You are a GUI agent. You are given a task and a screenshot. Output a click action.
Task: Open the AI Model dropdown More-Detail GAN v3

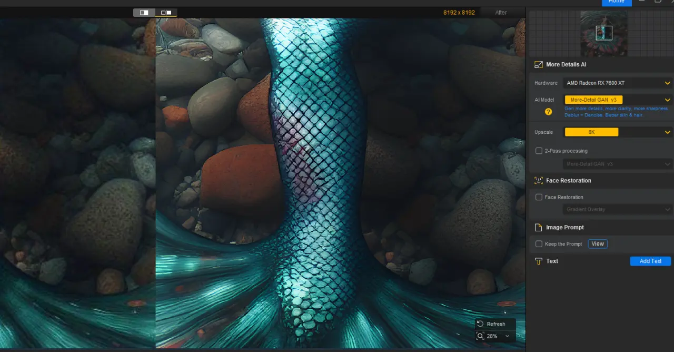pyautogui.click(x=618, y=100)
